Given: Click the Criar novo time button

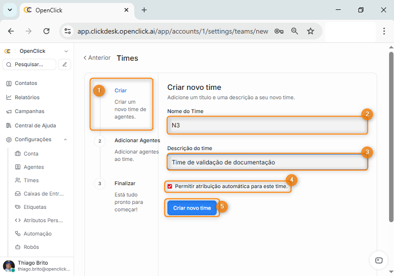Looking at the screenshot, I should tap(192, 208).
